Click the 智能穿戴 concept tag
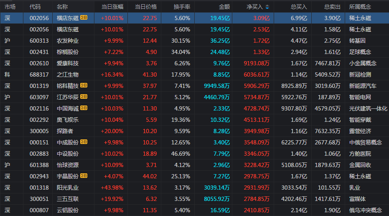The width and height of the screenshot is (389, 216). (x=360, y=120)
